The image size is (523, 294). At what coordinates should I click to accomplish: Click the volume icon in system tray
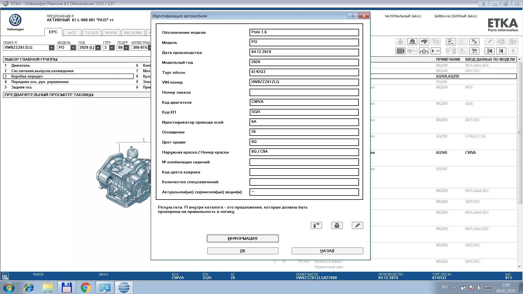(x=480, y=288)
